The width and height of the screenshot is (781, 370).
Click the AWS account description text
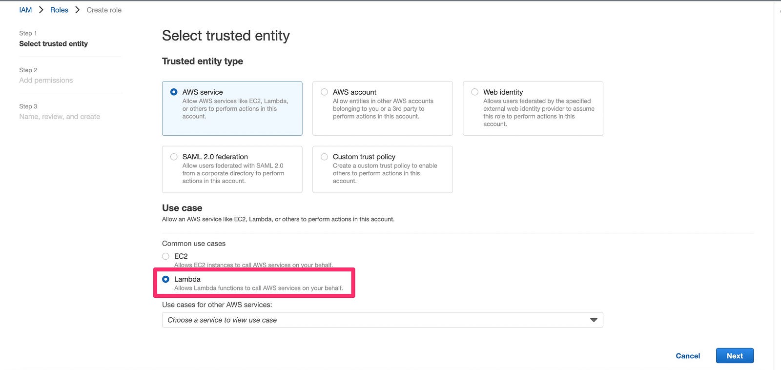383,109
